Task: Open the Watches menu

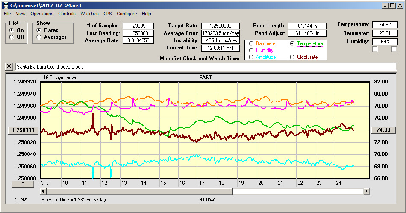Action: tap(89, 14)
